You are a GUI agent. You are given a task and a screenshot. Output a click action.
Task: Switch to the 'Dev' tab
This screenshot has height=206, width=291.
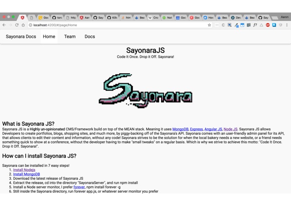237,18
